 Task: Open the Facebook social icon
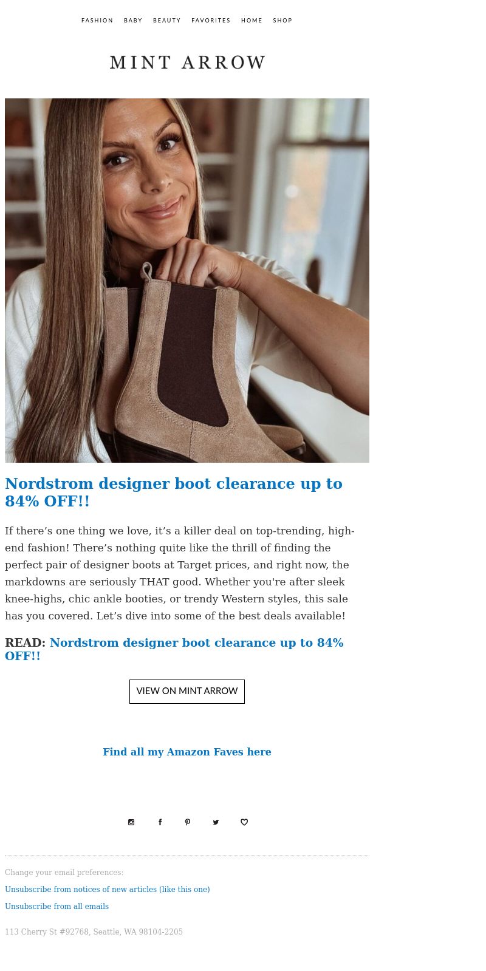click(160, 822)
